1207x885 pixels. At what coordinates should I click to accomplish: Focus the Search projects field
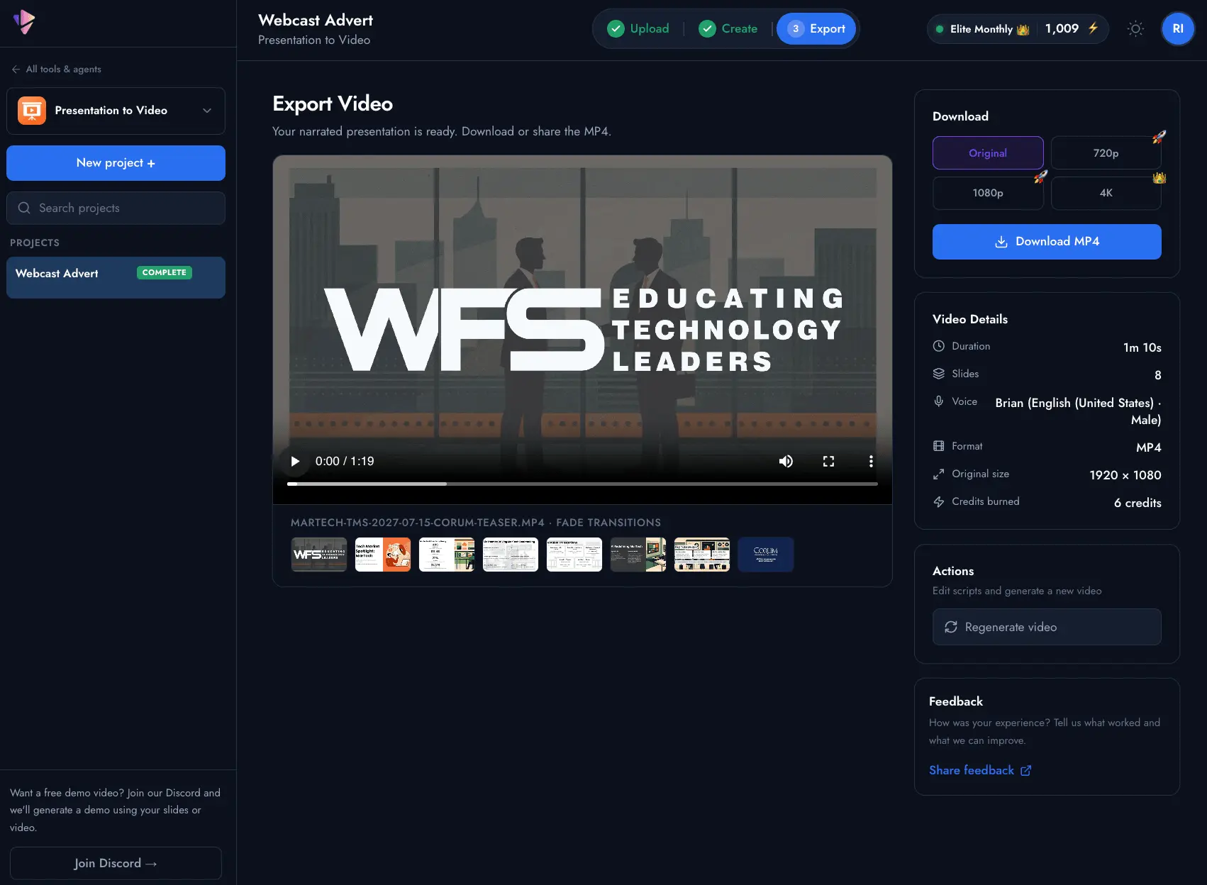[116, 208]
